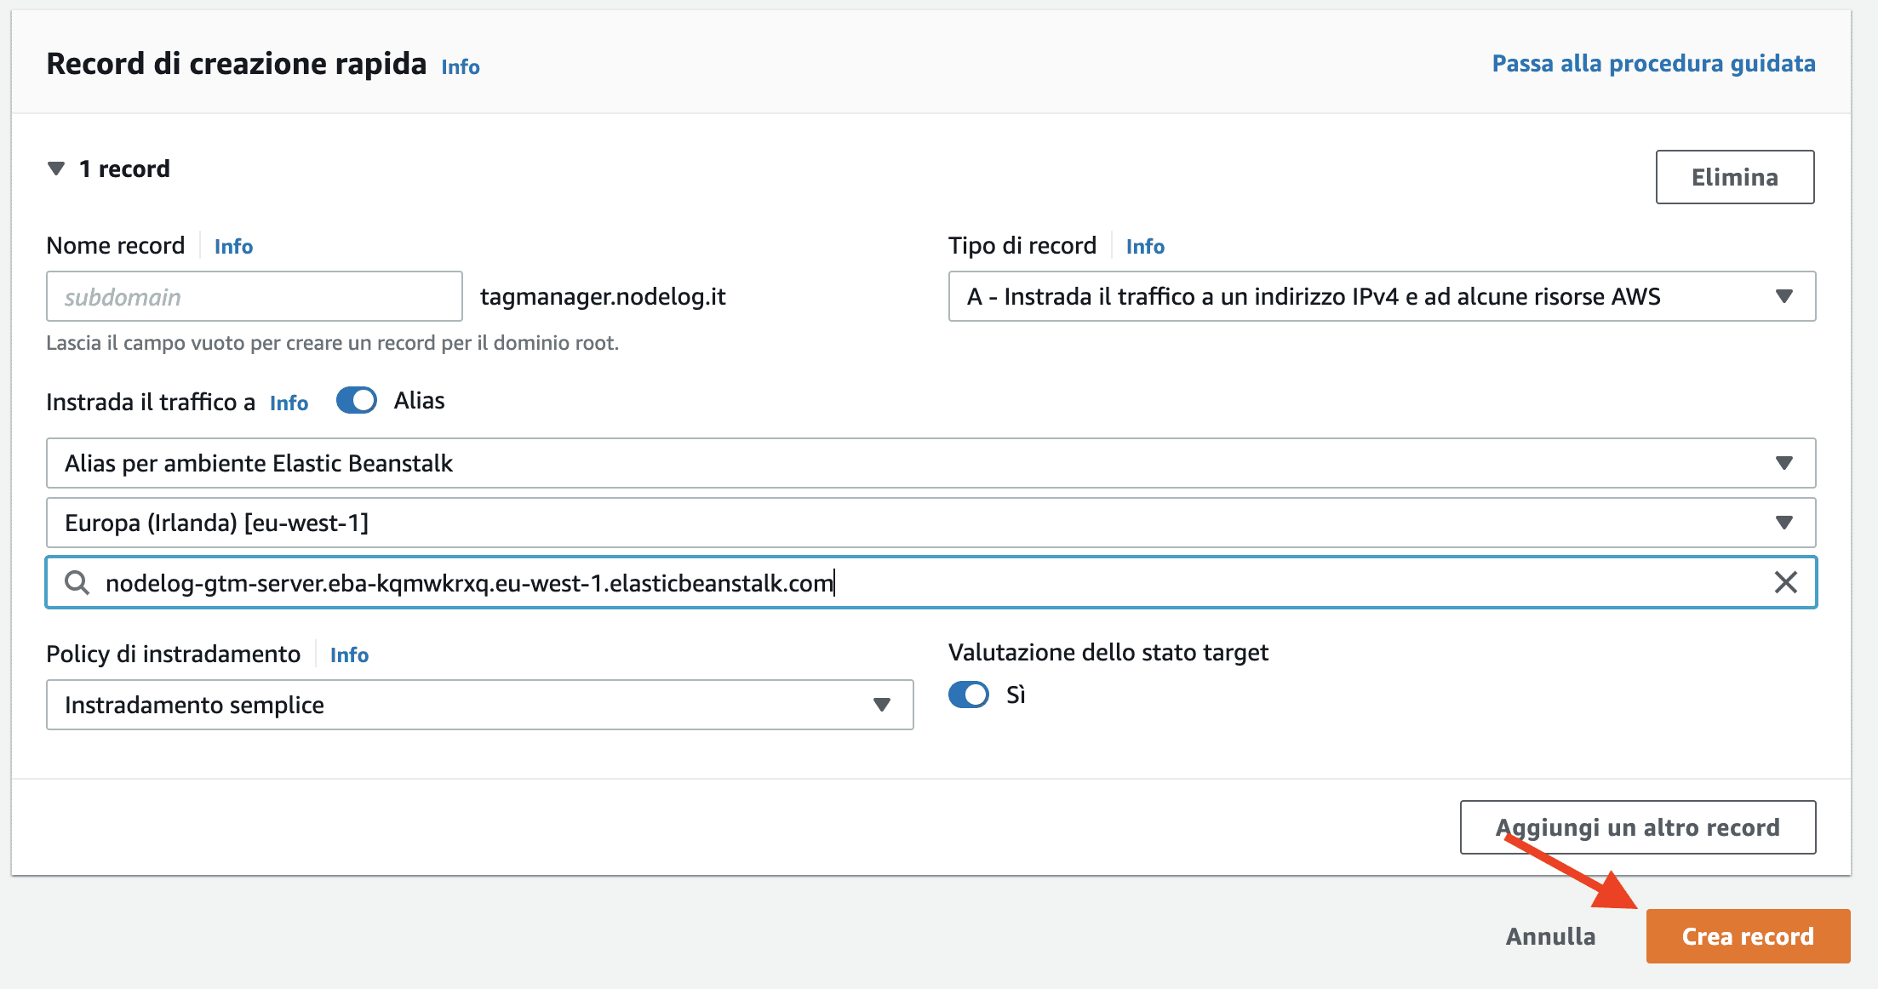Viewport: 1878px width, 989px height.
Task: Click "Annulla" to cancel
Action: tap(1550, 936)
